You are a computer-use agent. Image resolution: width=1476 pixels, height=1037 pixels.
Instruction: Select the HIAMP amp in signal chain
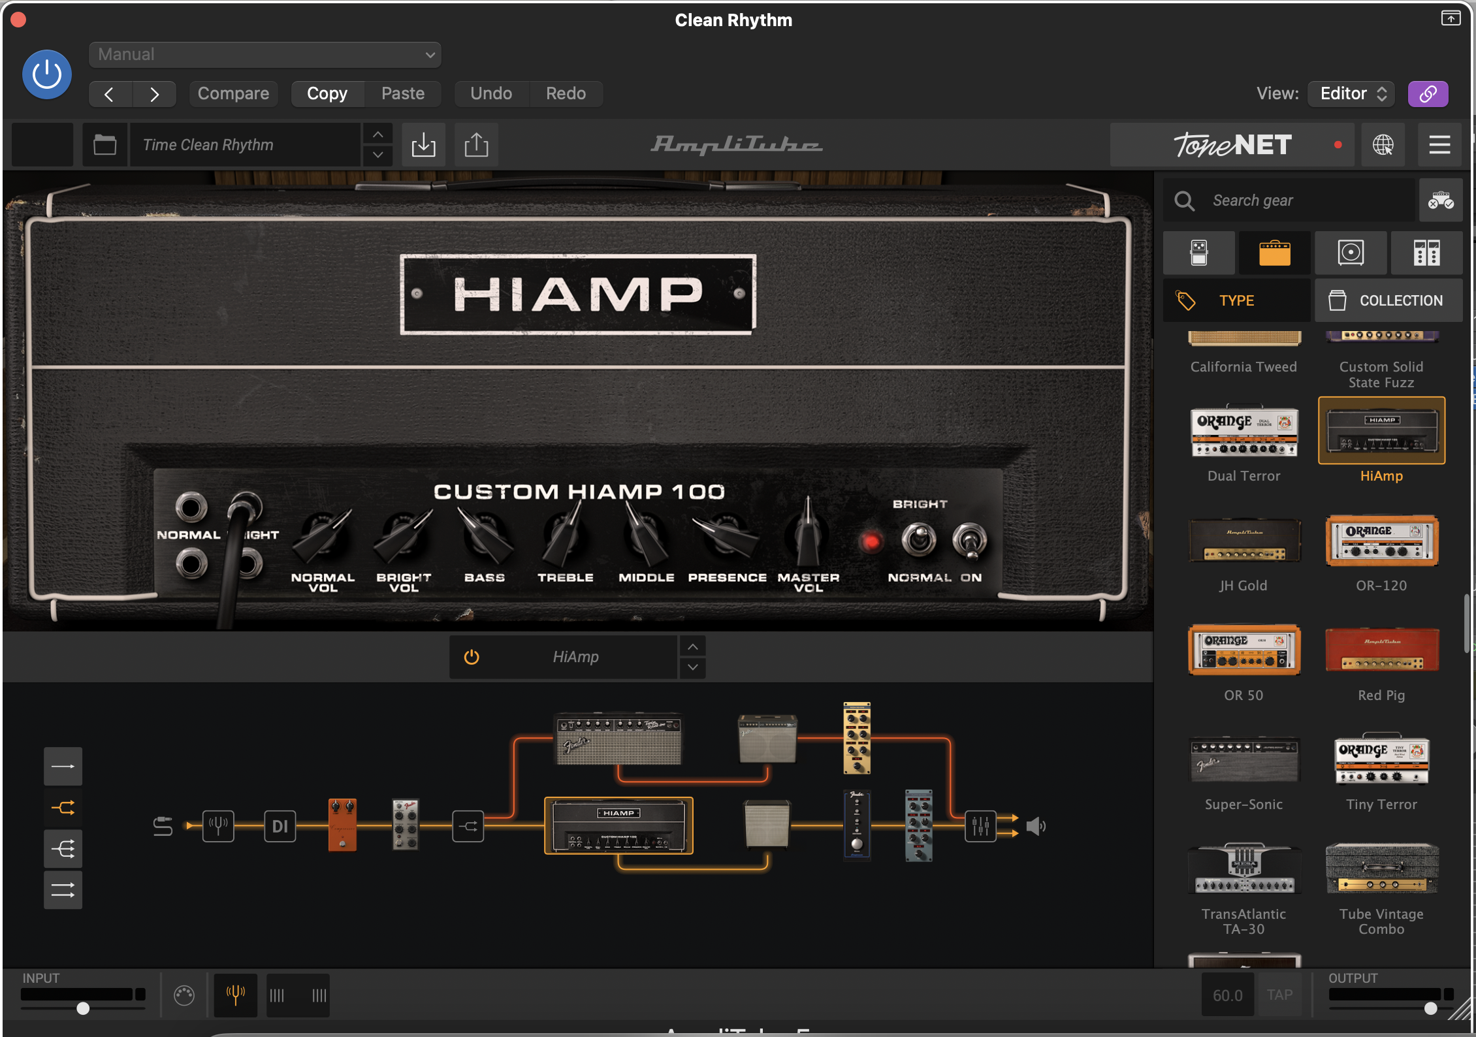pyautogui.click(x=618, y=826)
